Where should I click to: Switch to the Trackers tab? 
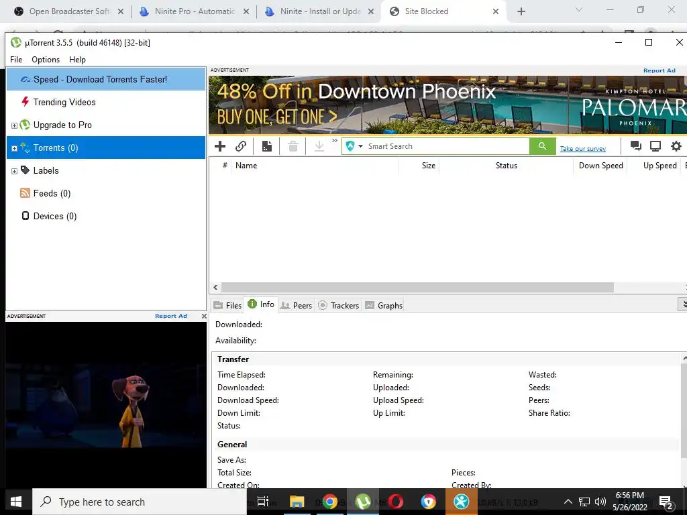pyautogui.click(x=339, y=305)
